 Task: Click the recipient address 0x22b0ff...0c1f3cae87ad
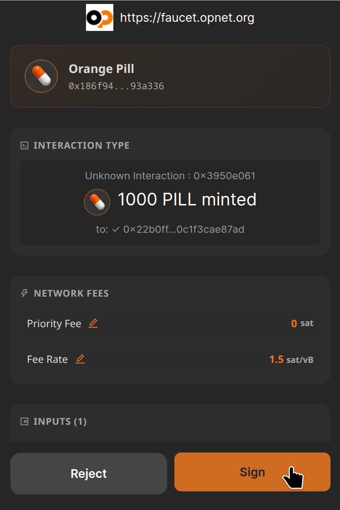(x=183, y=229)
